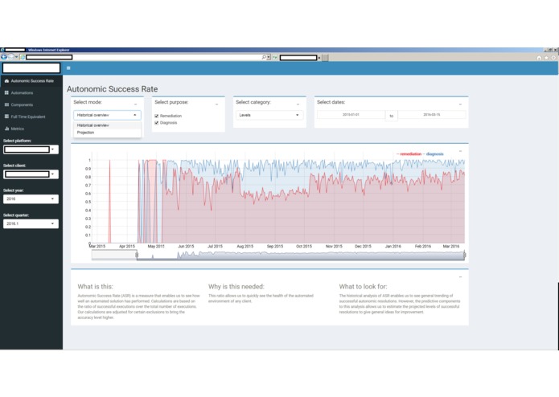Viewport: 559px width, 397px height.
Task: Click the columns icon next to Components
Action: 6,104
